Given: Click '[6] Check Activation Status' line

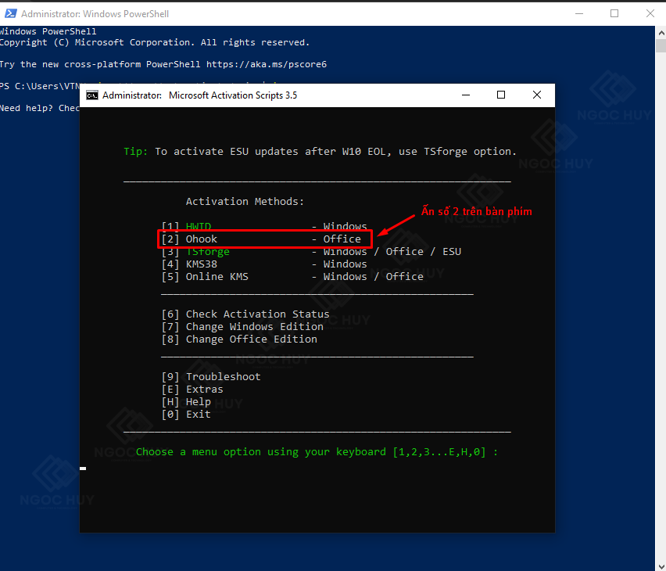Looking at the screenshot, I should tap(245, 314).
